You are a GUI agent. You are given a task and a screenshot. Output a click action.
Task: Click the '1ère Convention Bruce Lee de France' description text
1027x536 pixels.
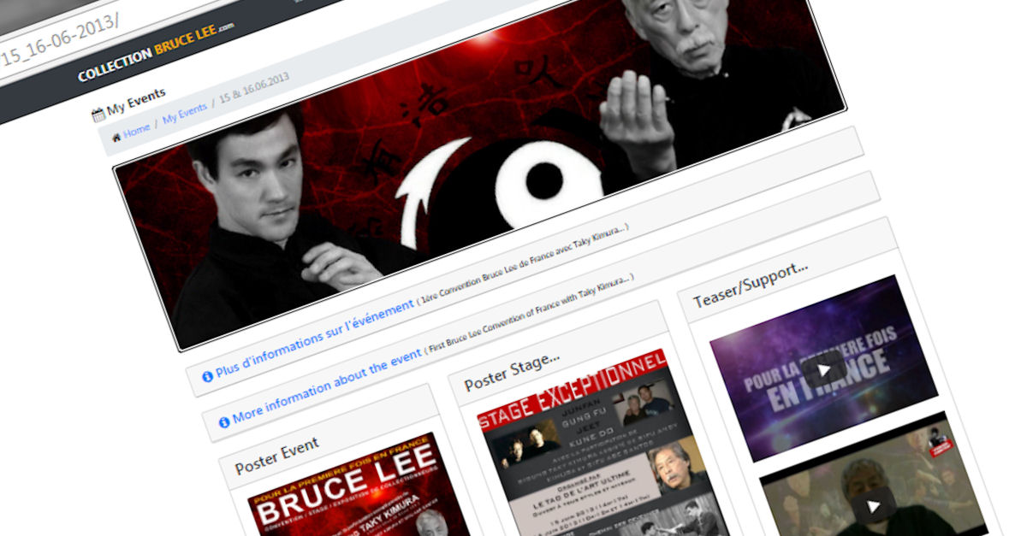point(523,266)
